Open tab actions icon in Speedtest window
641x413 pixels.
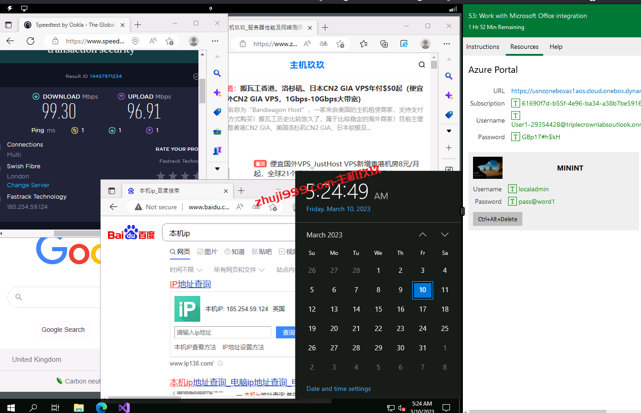click(x=8, y=25)
